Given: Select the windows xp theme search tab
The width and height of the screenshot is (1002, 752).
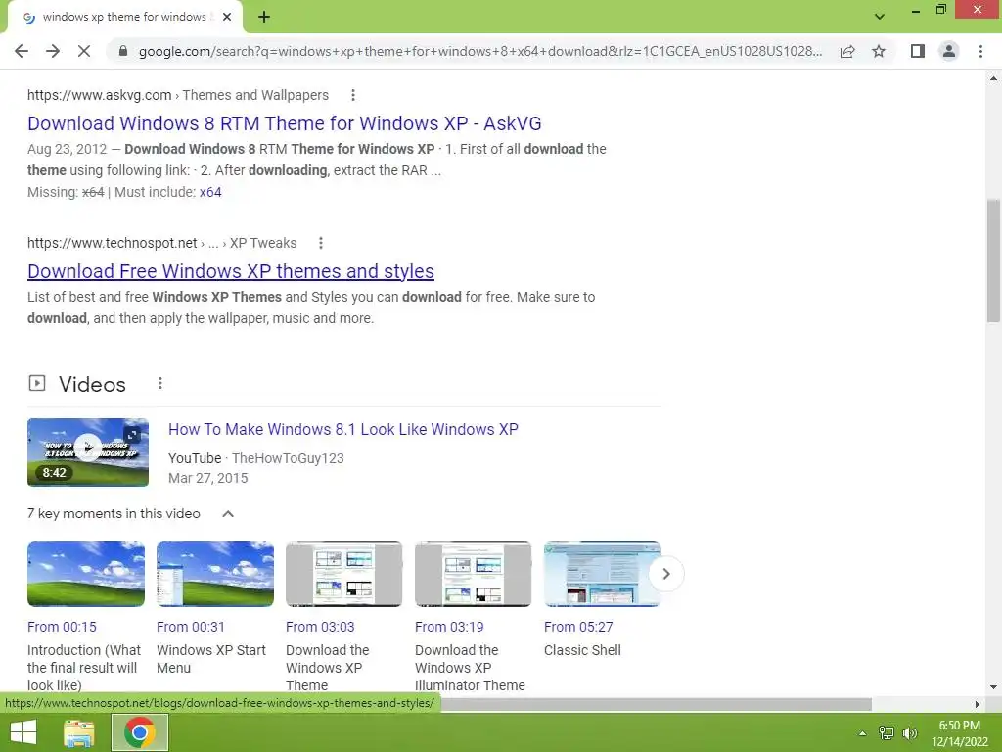Looking at the screenshot, I should (x=124, y=18).
